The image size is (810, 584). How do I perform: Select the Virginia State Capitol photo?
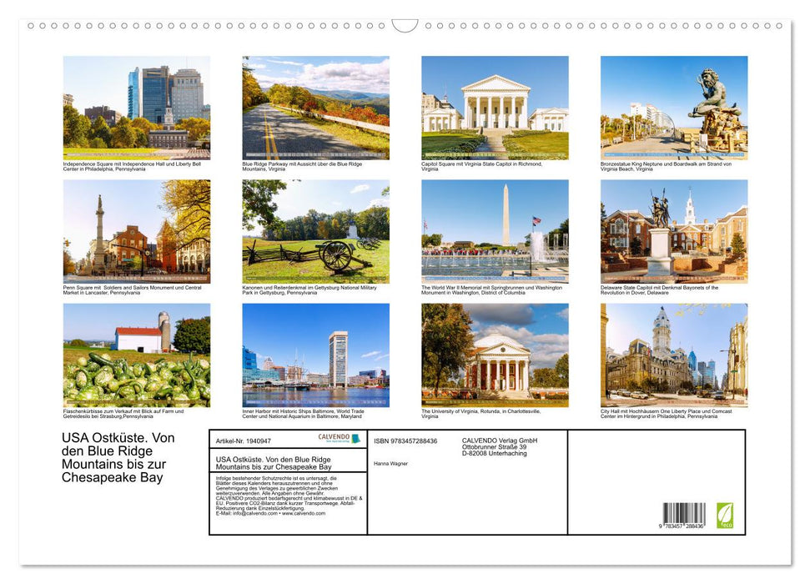[494, 107]
